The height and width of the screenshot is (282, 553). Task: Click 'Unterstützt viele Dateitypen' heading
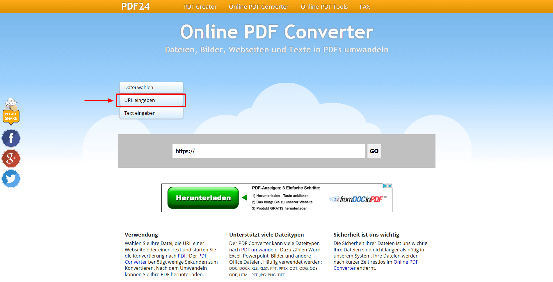click(x=266, y=235)
